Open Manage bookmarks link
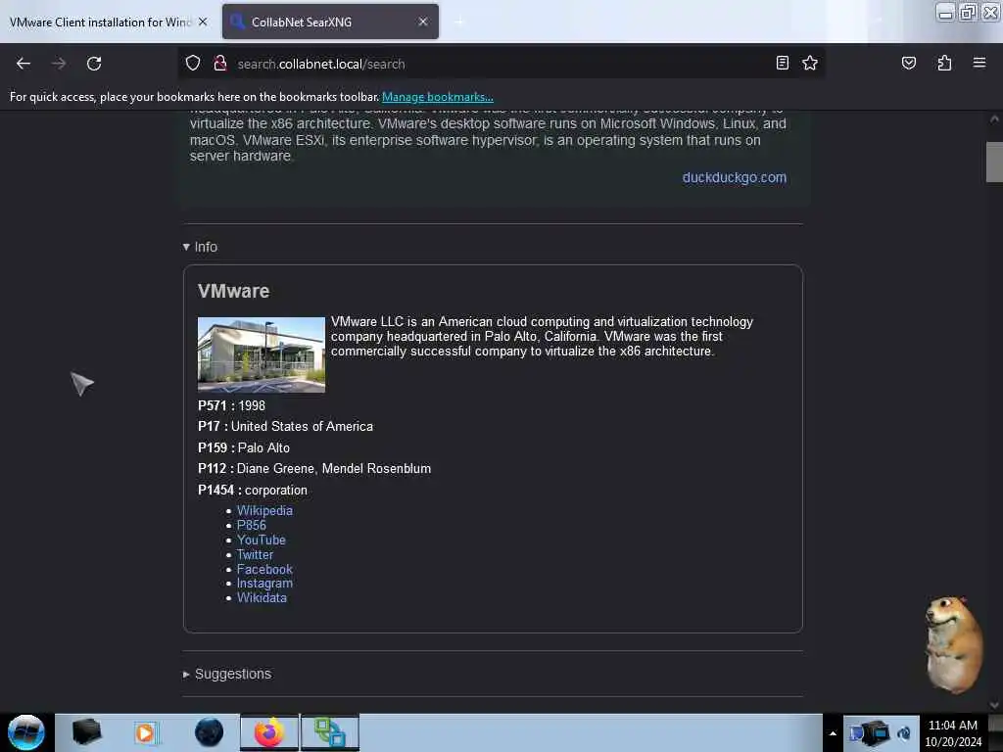 (x=438, y=97)
